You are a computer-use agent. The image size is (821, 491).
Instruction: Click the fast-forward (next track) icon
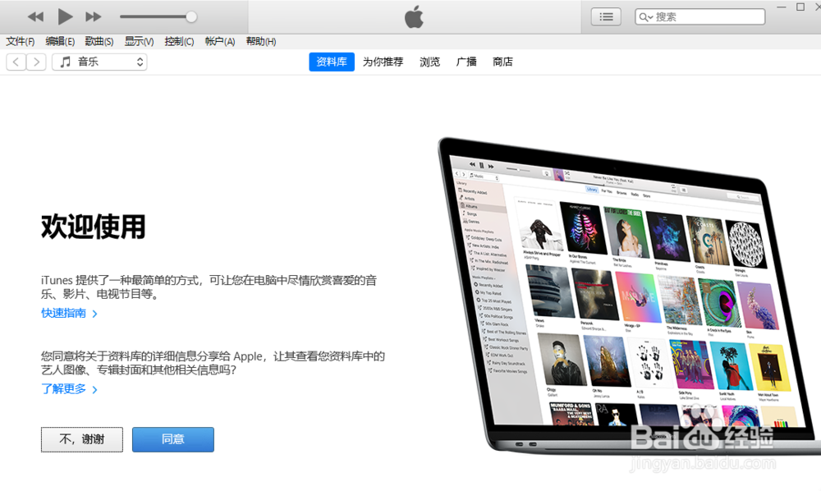click(93, 16)
